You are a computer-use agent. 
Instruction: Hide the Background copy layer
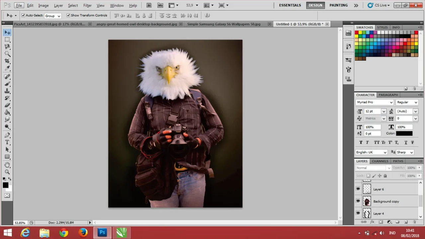(x=358, y=201)
